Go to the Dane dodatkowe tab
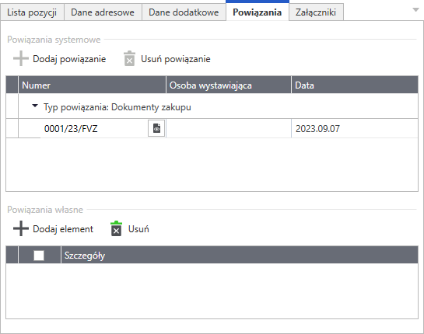 184,12
